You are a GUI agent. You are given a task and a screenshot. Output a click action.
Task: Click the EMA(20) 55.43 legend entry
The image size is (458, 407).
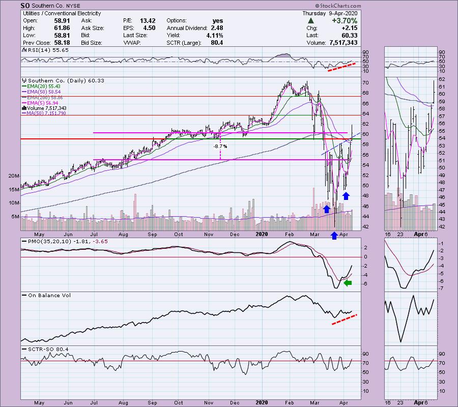(x=42, y=86)
